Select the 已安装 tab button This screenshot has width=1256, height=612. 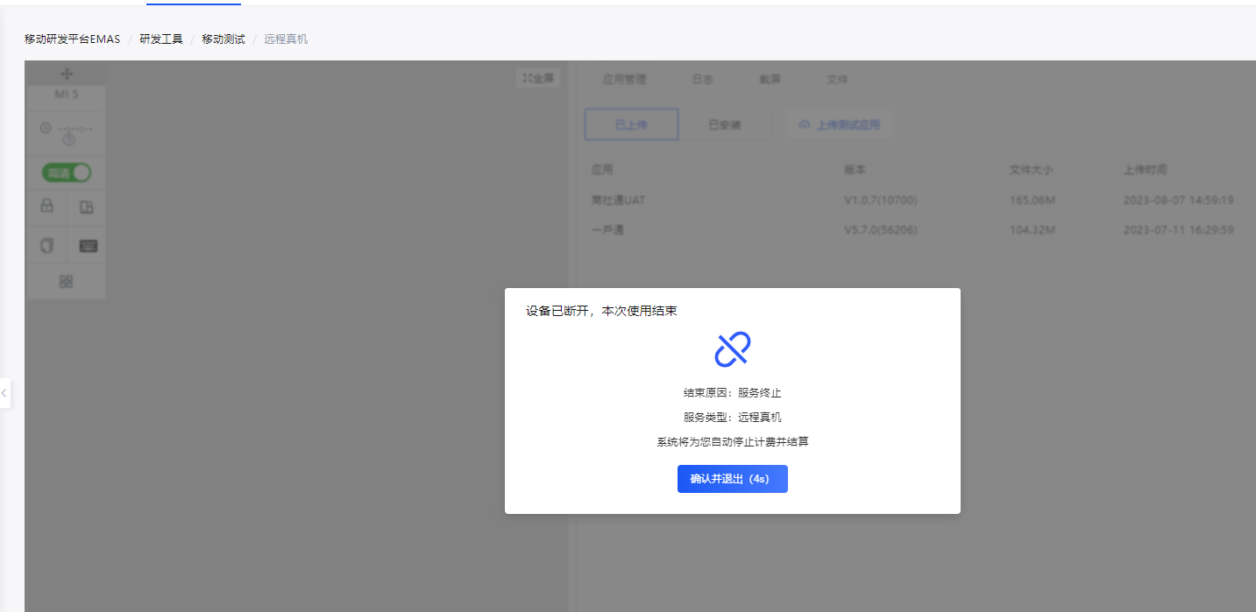725,125
